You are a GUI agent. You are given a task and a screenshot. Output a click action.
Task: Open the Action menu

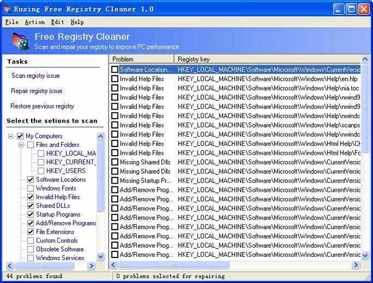point(35,22)
